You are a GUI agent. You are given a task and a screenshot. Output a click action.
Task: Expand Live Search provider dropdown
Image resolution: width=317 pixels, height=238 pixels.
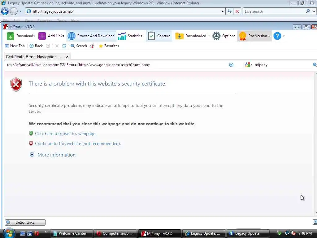tap(314, 11)
